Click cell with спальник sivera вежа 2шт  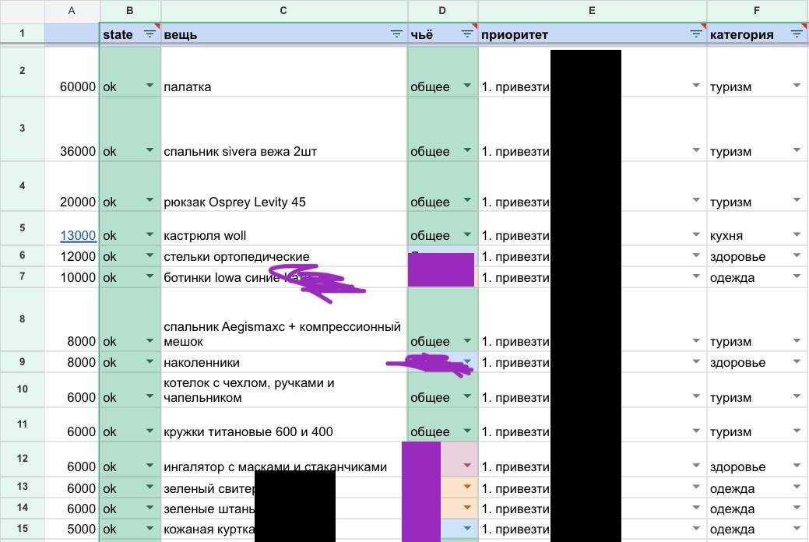[x=240, y=151]
